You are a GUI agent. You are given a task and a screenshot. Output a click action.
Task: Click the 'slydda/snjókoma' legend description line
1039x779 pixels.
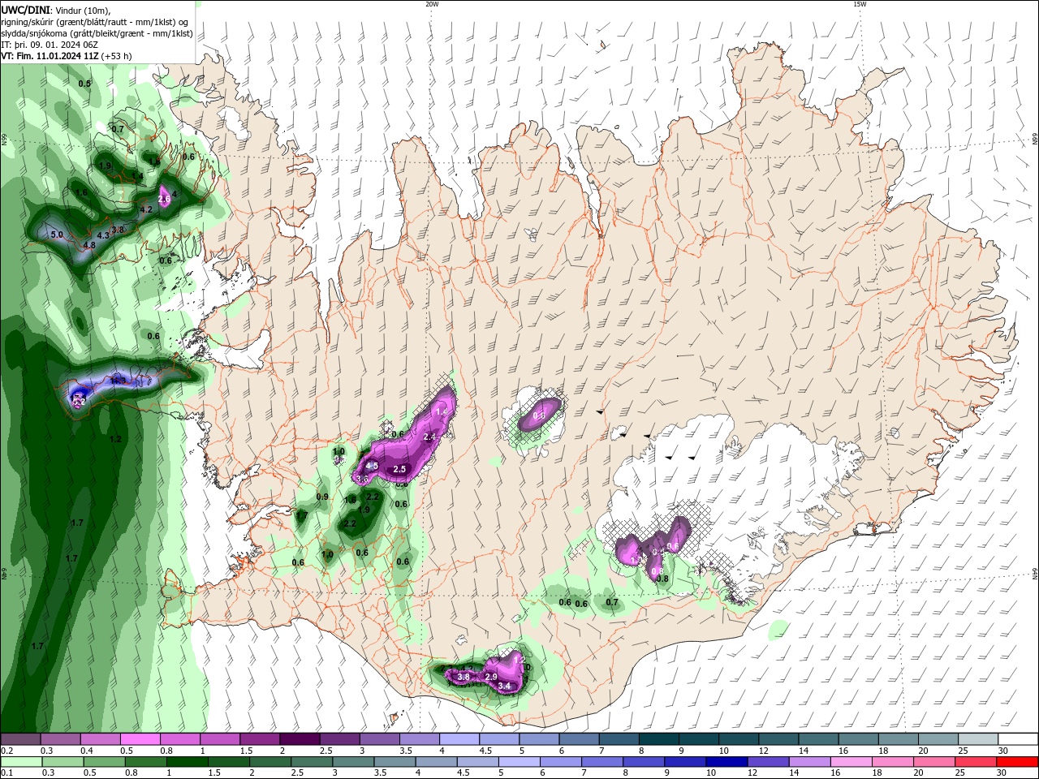(97, 33)
